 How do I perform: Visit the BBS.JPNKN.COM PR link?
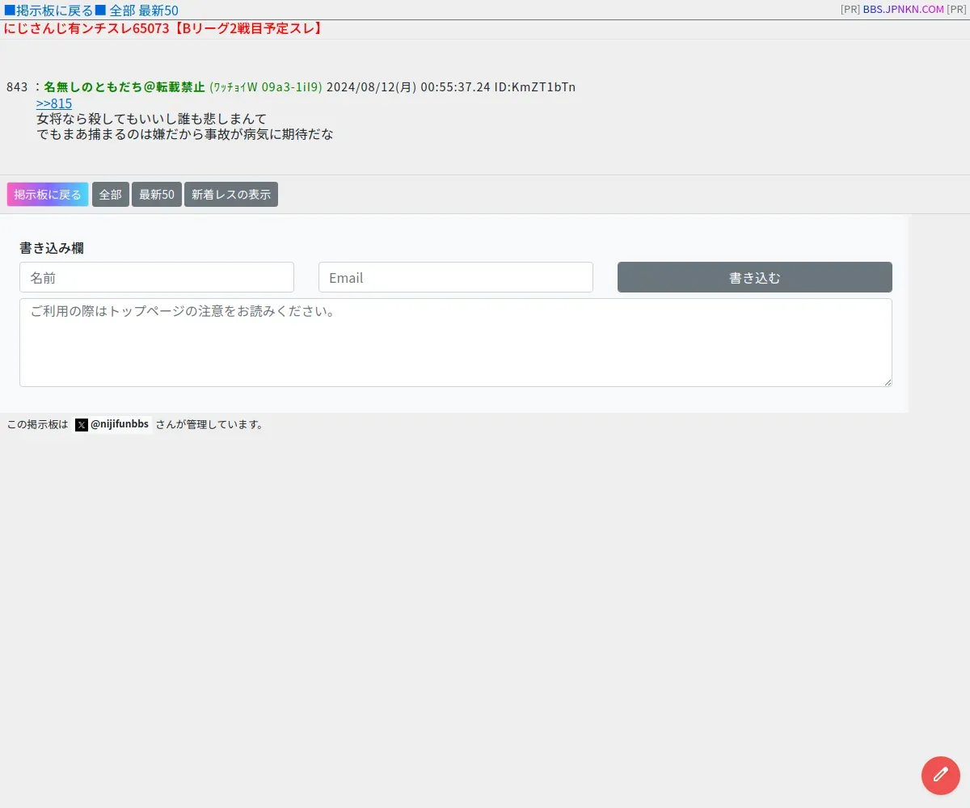(x=904, y=10)
